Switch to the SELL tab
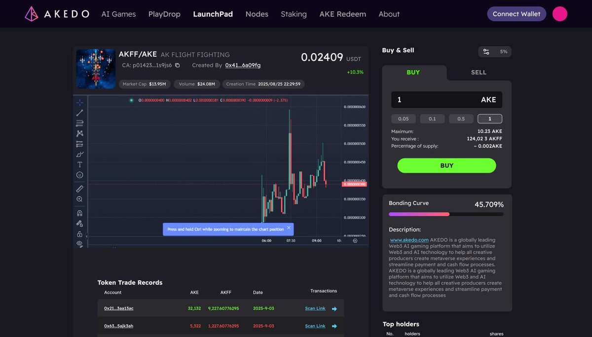This screenshot has height=337, width=592. click(x=479, y=72)
